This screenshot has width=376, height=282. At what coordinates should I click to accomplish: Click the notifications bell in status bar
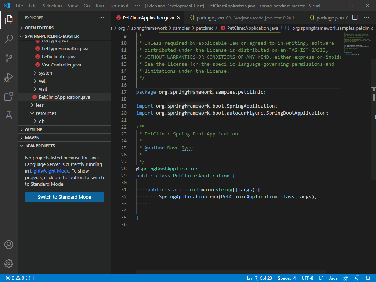(x=368, y=278)
